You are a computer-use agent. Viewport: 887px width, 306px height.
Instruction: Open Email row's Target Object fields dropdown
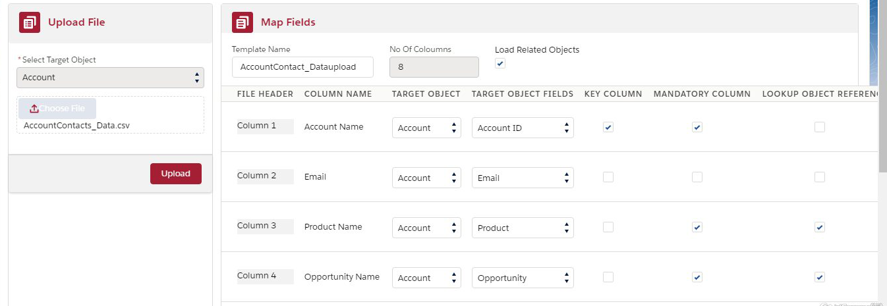coord(523,178)
